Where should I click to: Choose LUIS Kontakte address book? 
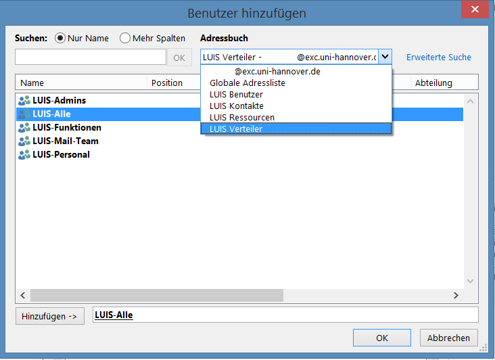296,106
